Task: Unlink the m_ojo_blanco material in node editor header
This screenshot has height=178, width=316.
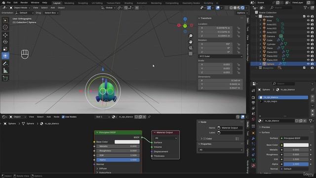Action: click(x=144, y=117)
